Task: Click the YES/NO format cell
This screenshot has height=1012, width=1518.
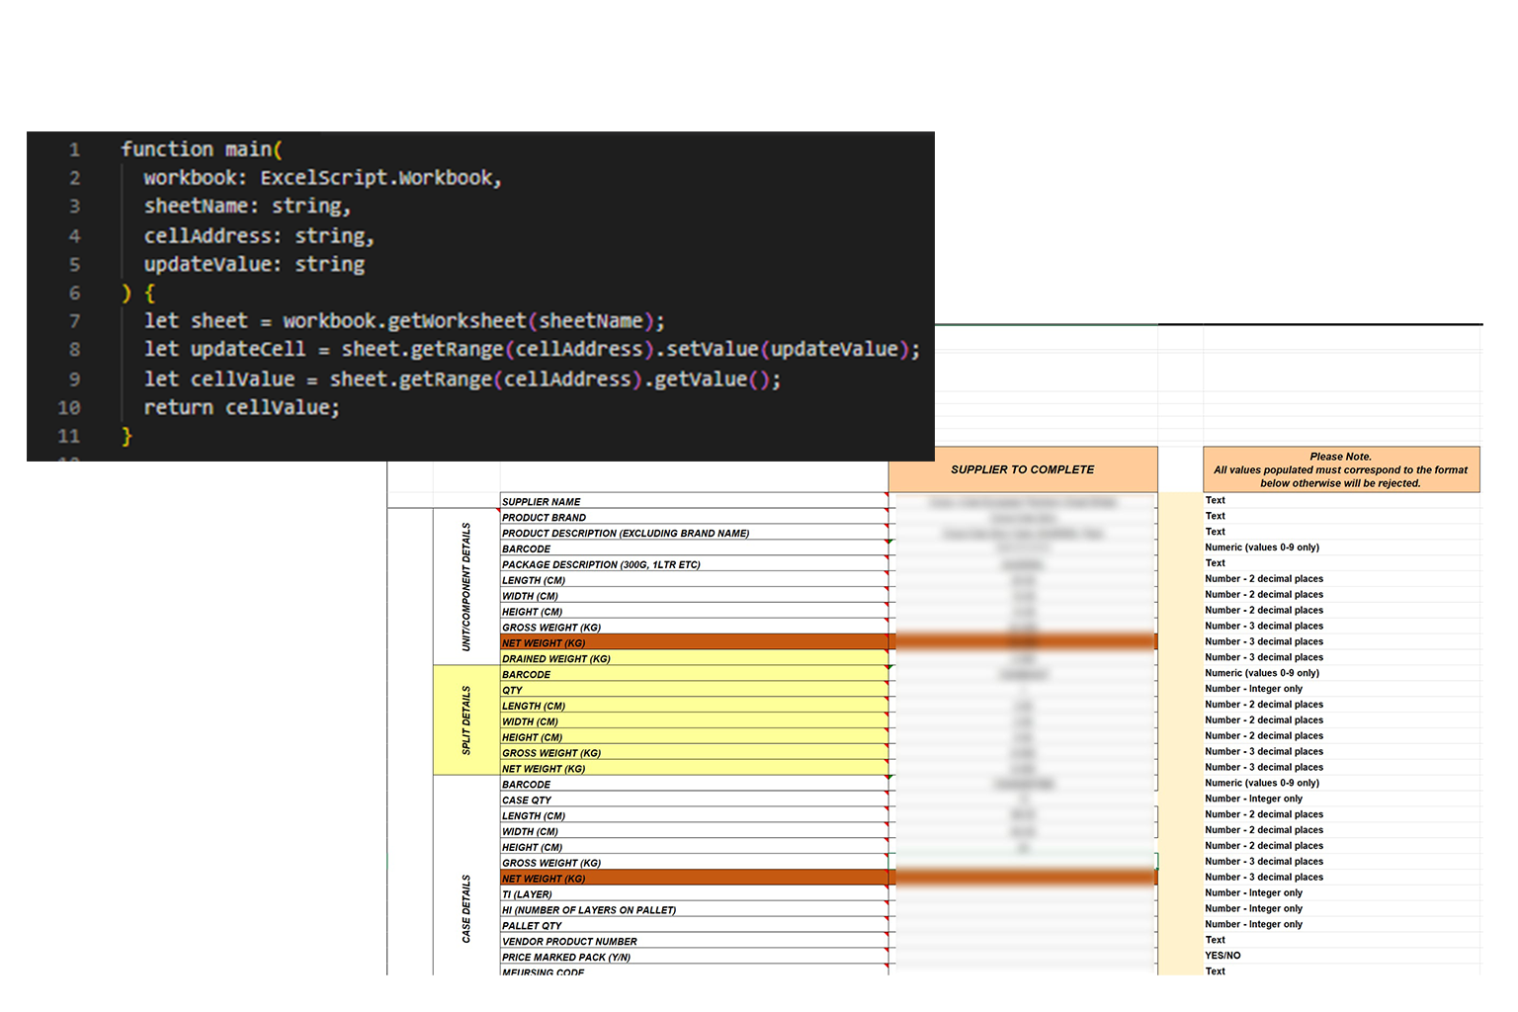Action: (1223, 956)
